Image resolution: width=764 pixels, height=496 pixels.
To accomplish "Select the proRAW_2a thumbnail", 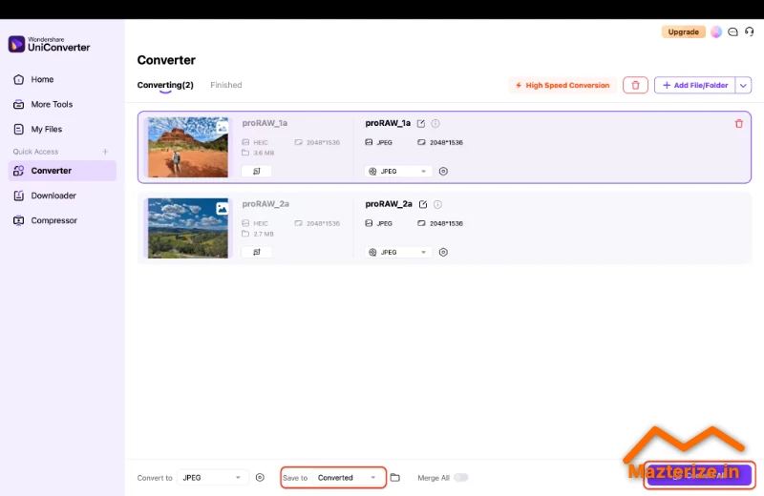I will [187, 228].
